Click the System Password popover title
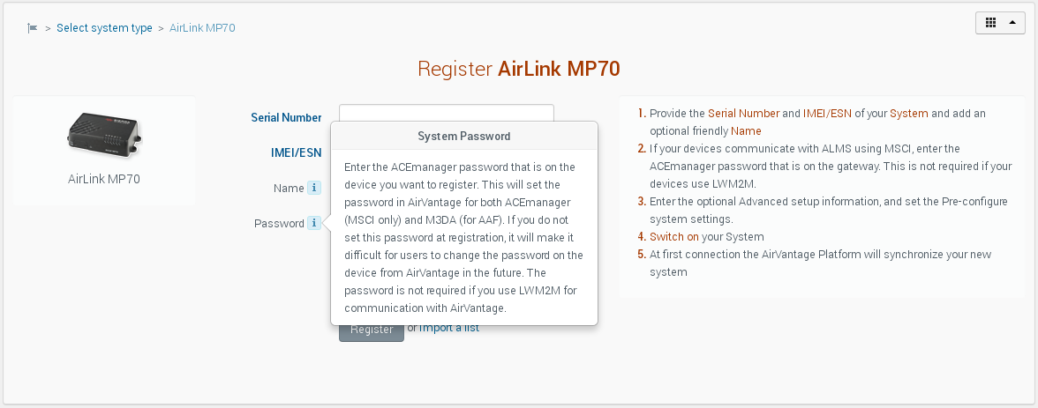Viewport: 1038px width, 408px height. coord(463,137)
